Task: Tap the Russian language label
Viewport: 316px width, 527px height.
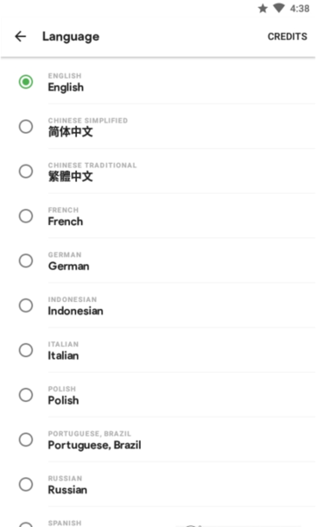Action: tap(67, 490)
